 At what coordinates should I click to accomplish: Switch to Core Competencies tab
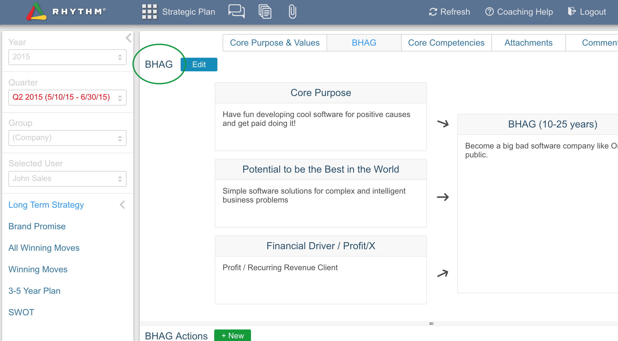(446, 43)
